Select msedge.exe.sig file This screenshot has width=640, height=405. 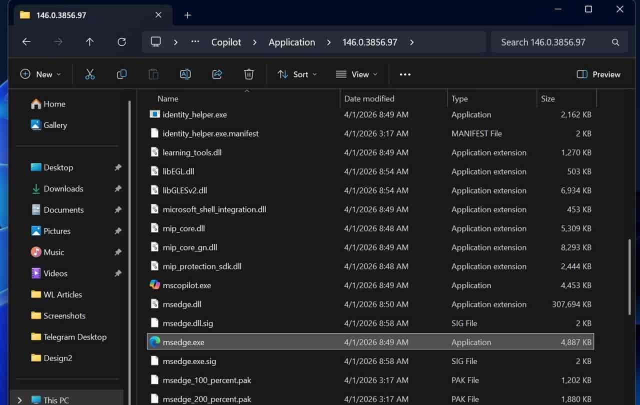tap(370, 361)
